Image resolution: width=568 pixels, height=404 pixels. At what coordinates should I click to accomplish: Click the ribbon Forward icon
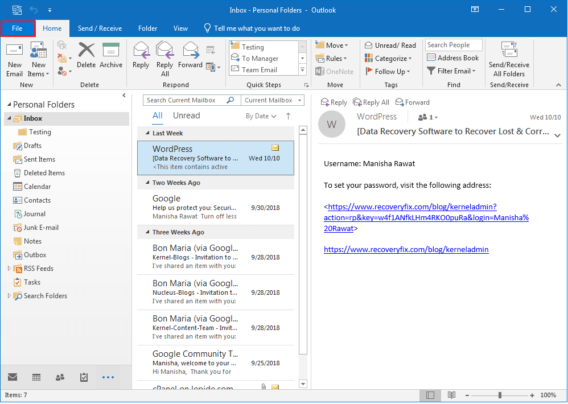coord(191,50)
